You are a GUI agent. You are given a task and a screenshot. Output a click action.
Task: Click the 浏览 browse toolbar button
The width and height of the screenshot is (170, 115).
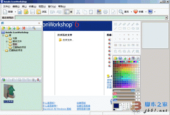[x=42, y=12]
